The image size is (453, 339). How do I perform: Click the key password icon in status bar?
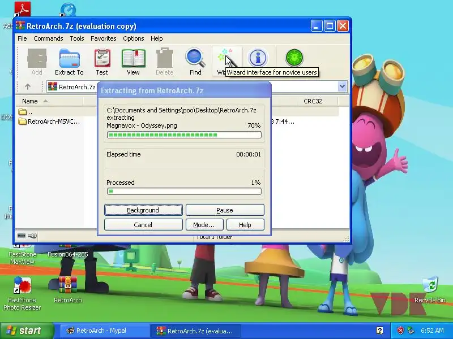[32, 236]
